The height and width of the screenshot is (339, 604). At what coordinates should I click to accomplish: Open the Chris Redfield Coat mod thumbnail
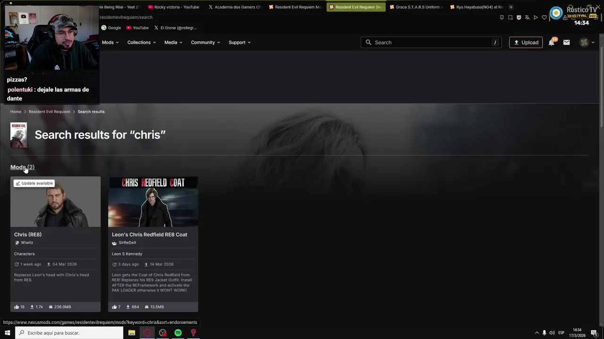coord(153,202)
